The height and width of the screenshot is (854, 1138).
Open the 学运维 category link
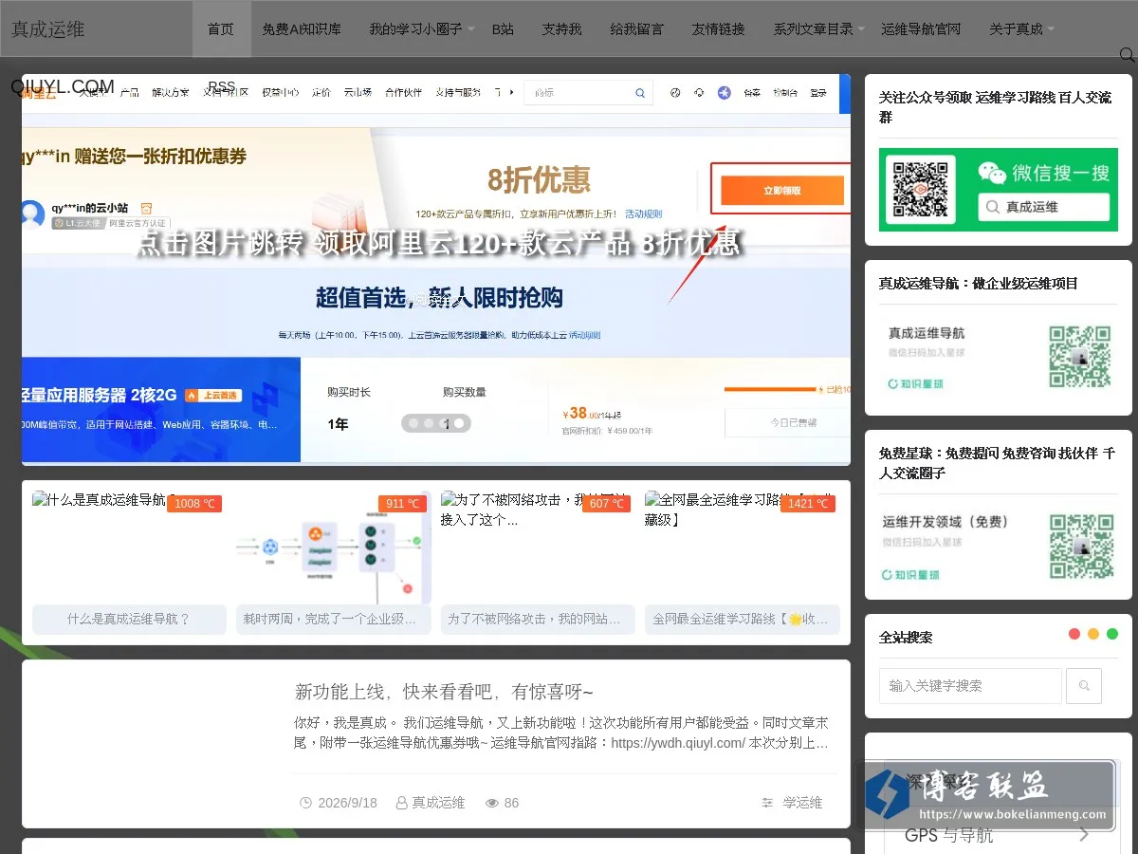point(802,803)
